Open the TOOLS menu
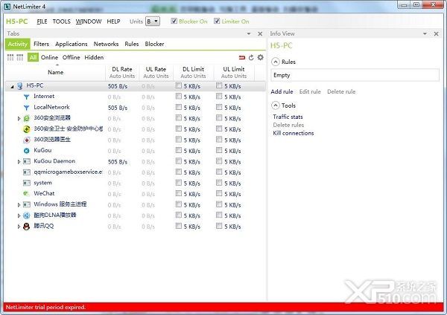The width and height of the screenshot is (447, 315). point(61,22)
